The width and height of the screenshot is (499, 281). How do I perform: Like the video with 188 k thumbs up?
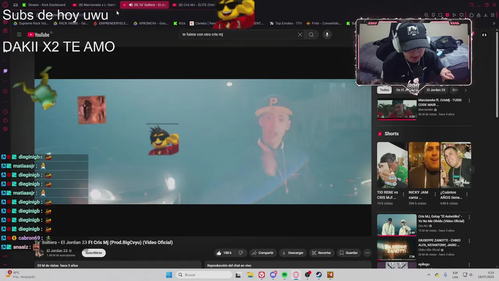coord(224,253)
